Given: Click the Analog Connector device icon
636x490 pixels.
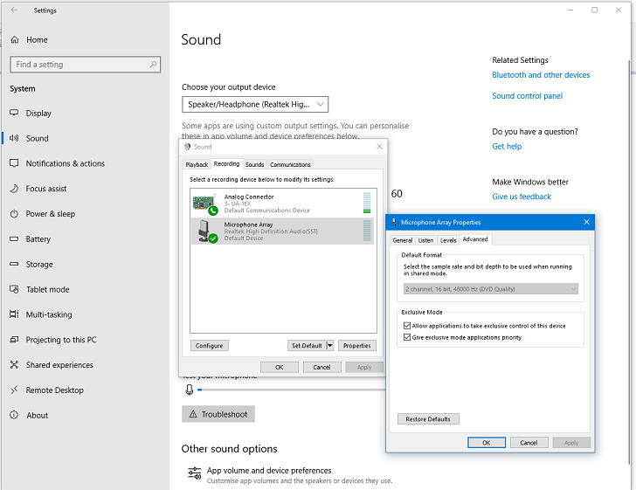Looking at the screenshot, I should (205, 204).
